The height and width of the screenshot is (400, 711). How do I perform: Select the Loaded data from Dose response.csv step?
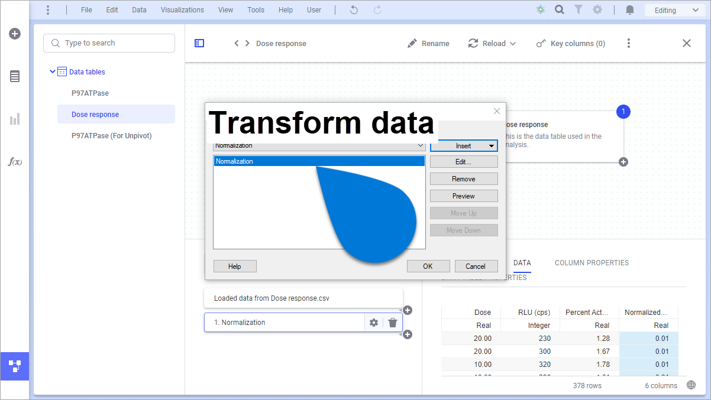[303, 298]
